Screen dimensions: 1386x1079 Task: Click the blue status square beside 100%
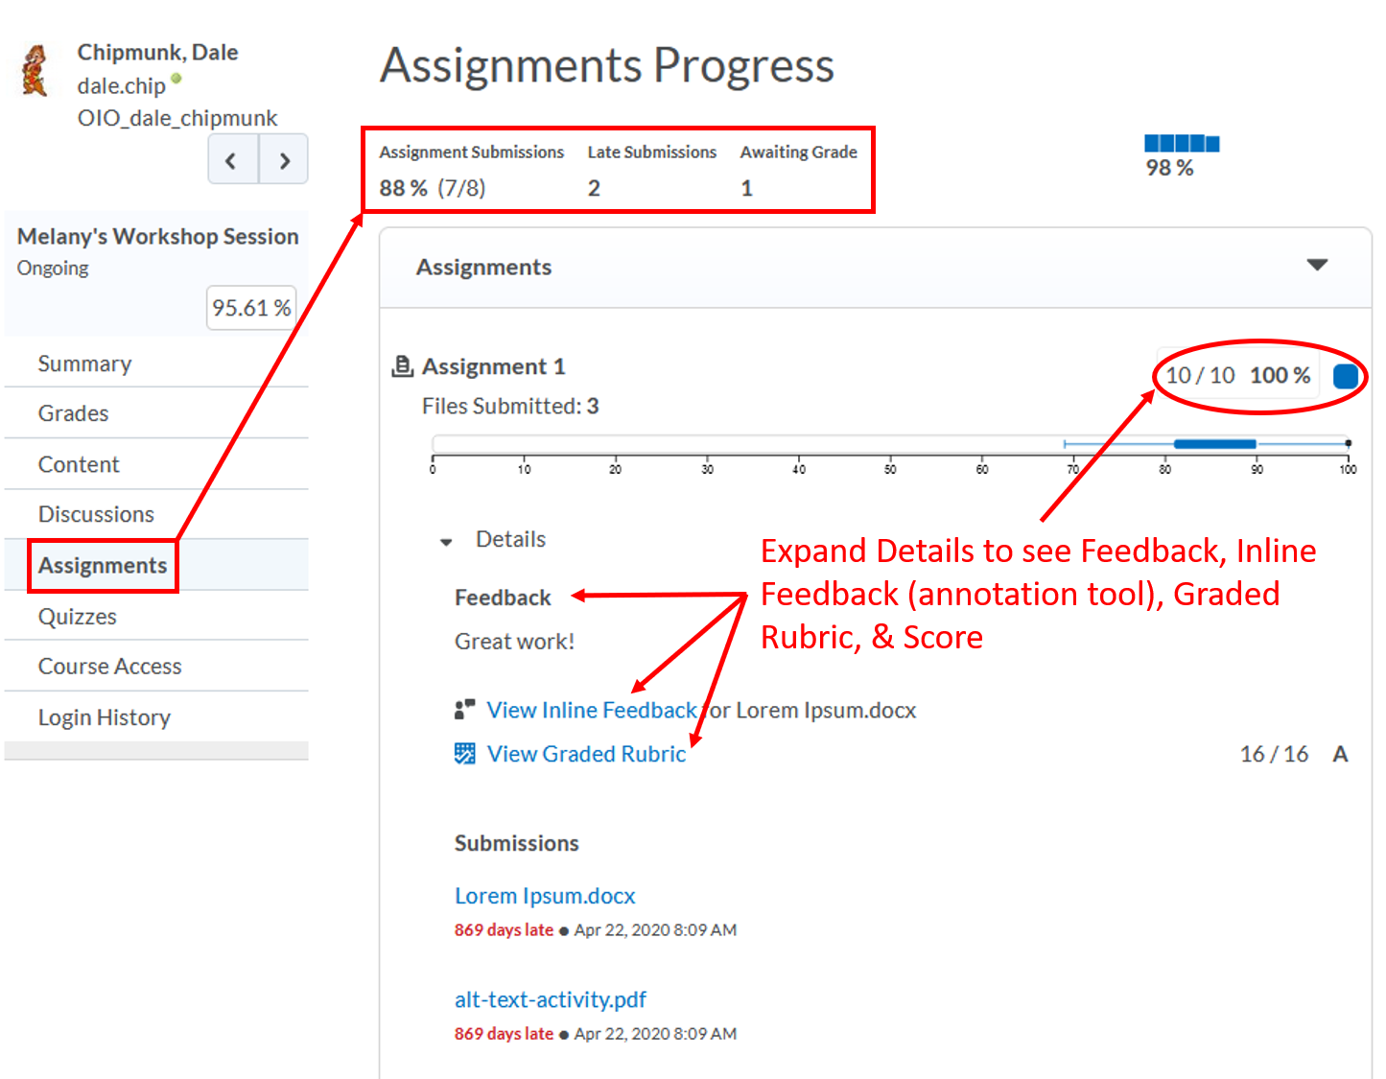click(1347, 375)
